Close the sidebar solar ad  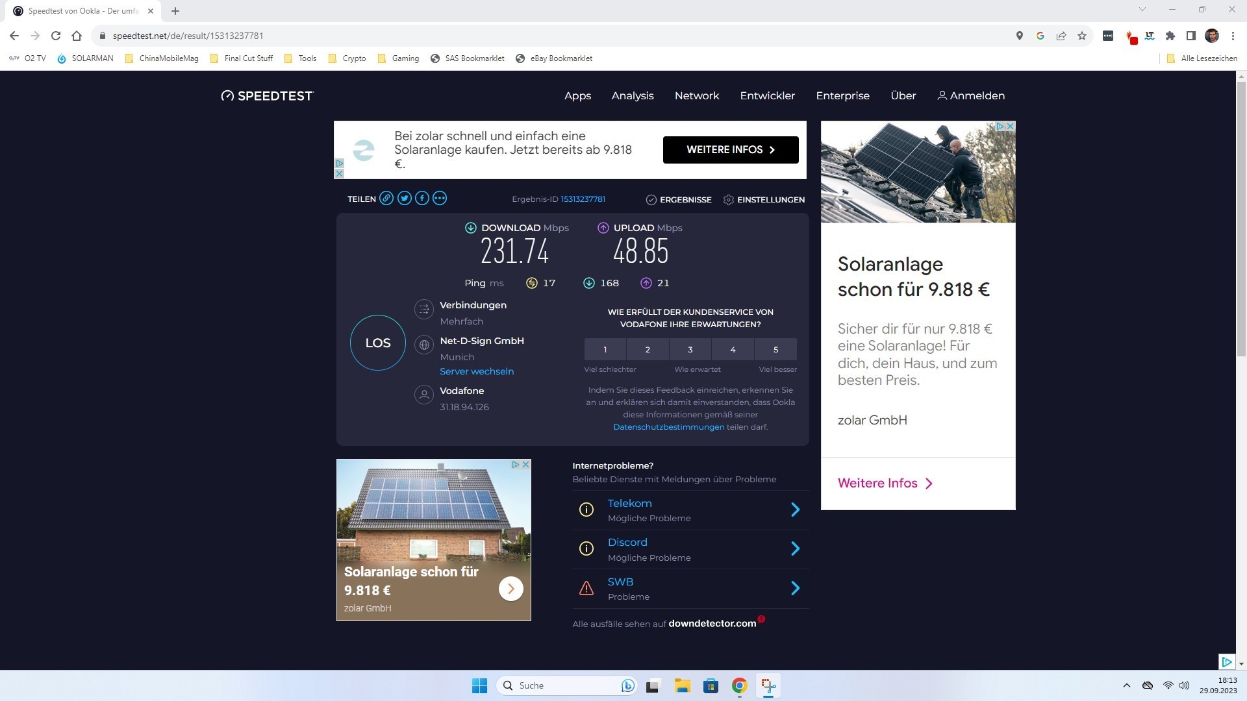(x=1010, y=126)
